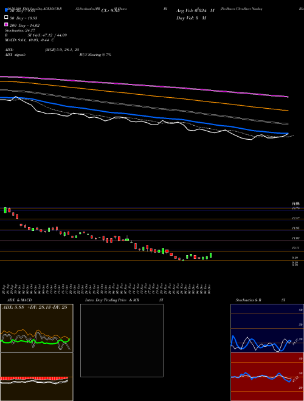Click the white 50 Day legend swatch
Image resolution: width=304 pixels, height=401 pixels.
pos(6,18)
